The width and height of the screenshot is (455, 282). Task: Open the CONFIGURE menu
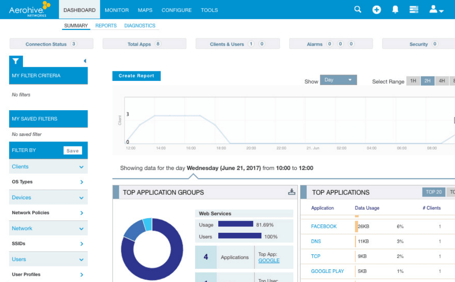pos(176,10)
